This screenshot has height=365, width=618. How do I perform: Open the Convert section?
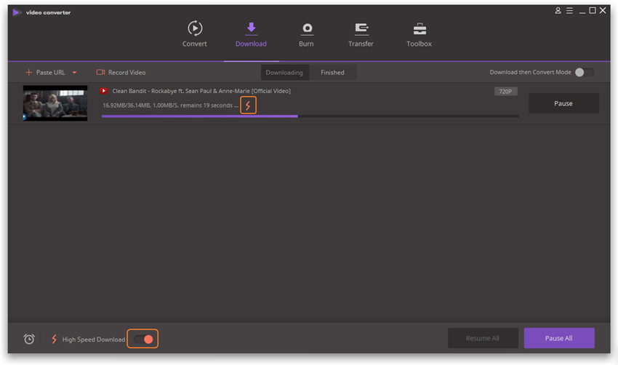(194, 34)
